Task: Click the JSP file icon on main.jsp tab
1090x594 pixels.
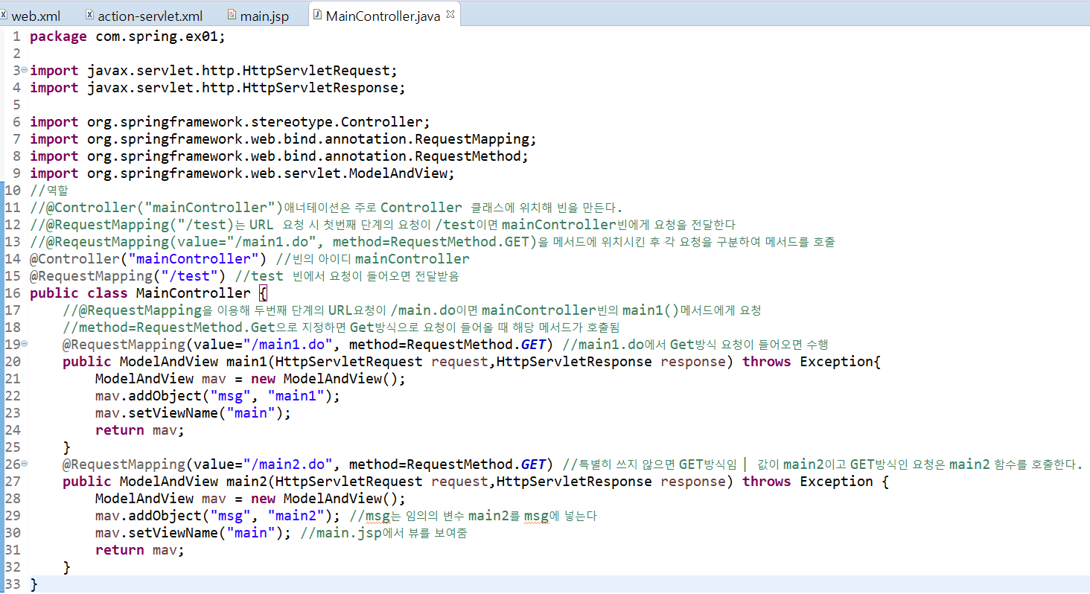Action: point(232,15)
